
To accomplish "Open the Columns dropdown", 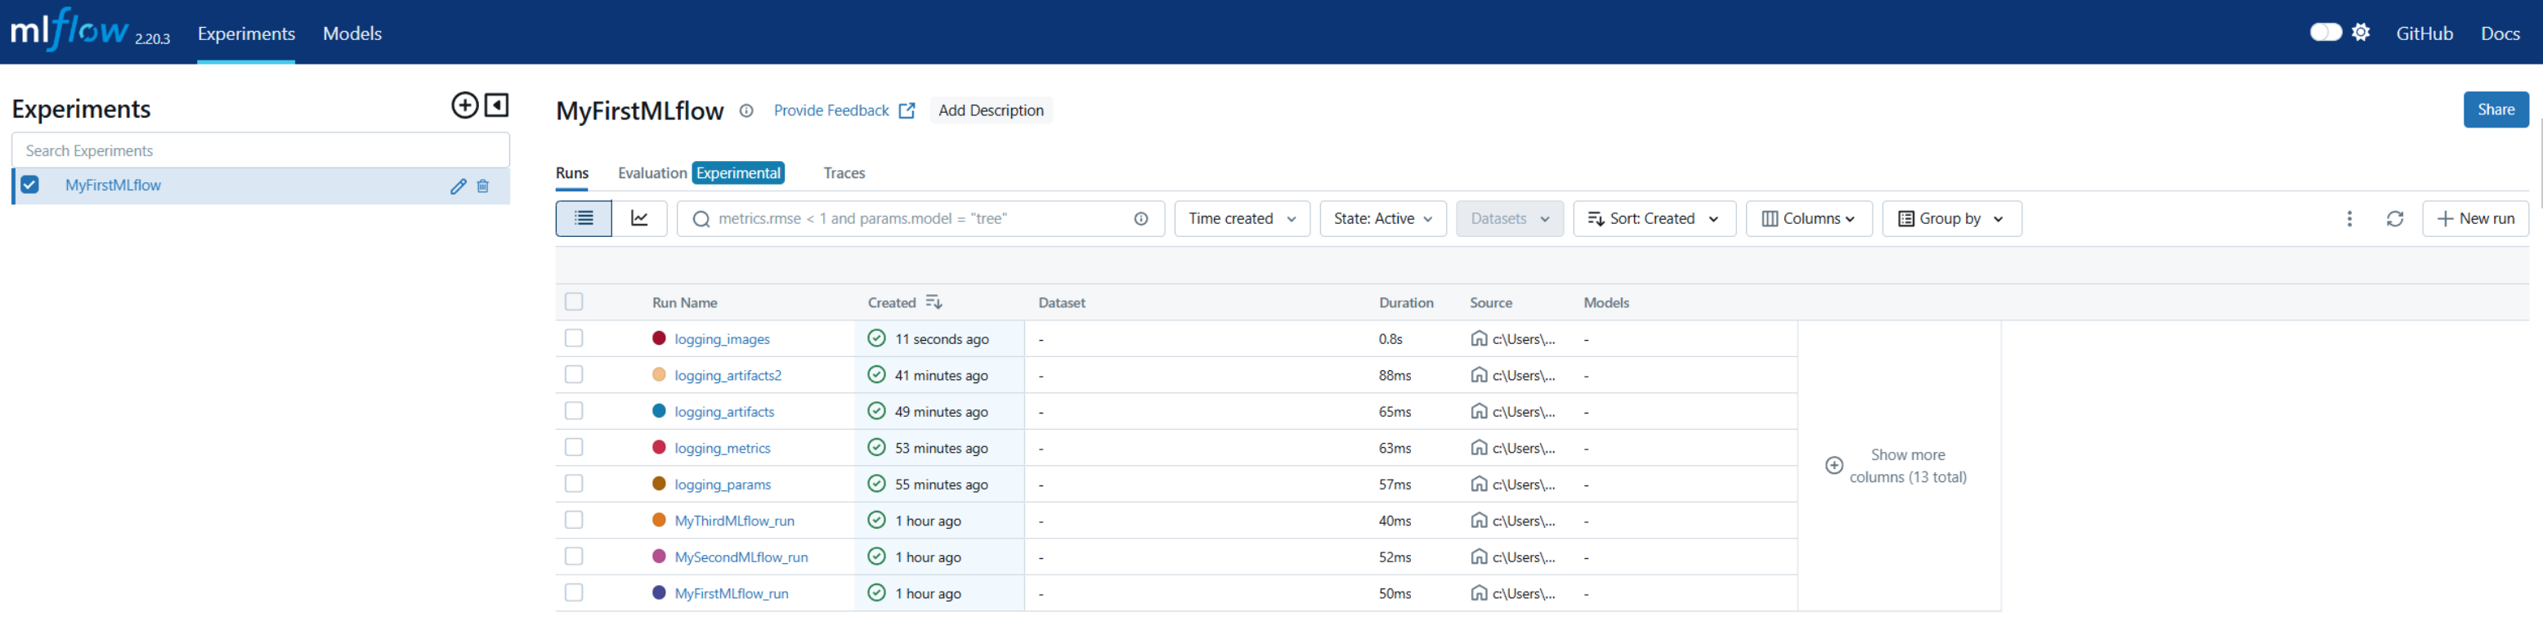I will point(1808,219).
